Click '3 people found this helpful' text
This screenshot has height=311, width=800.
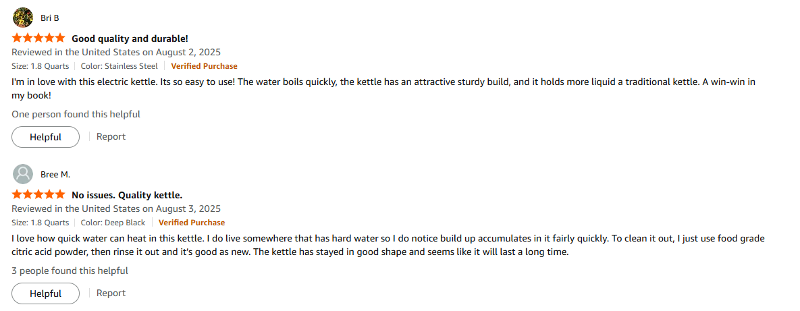(70, 271)
